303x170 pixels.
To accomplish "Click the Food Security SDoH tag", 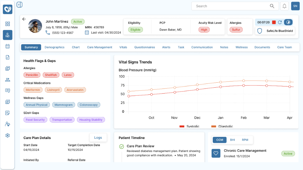I will pos(35,120).
